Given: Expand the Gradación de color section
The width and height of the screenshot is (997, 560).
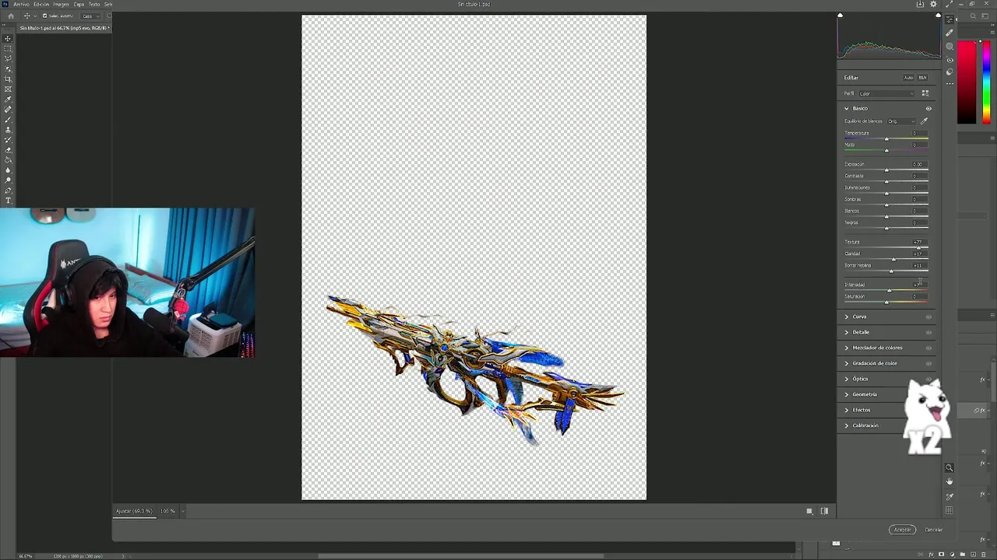Looking at the screenshot, I should [x=847, y=363].
